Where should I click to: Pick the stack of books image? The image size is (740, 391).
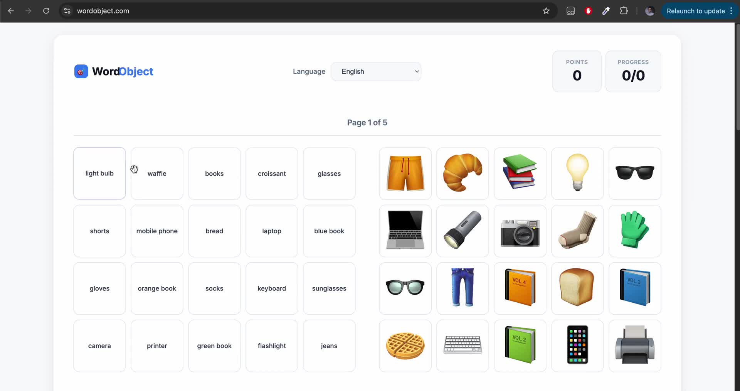[520, 174]
